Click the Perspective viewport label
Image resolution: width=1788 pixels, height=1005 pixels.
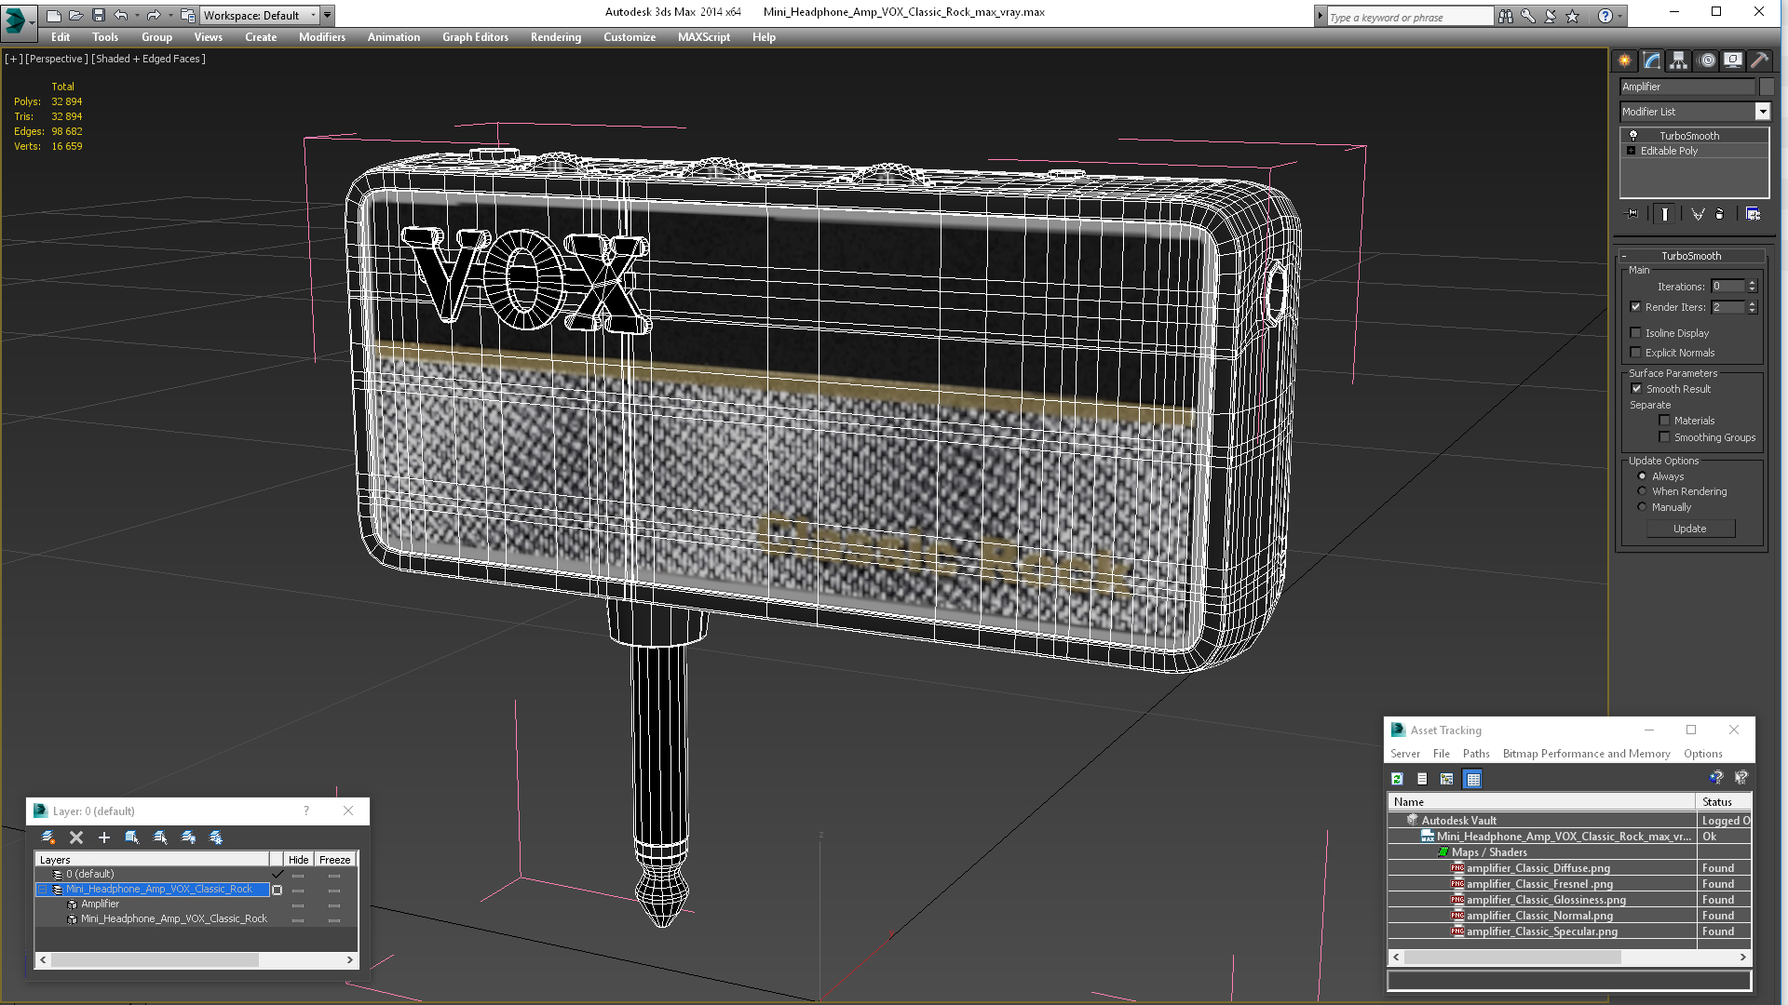pos(57,59)
